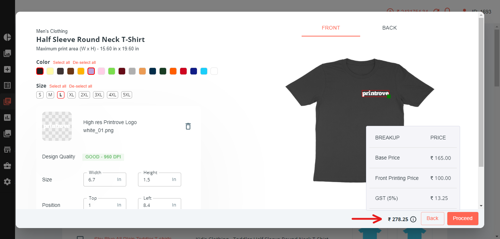Switch to the BACK tab
The width and height of the screenshot is (500, 239).
389,28
